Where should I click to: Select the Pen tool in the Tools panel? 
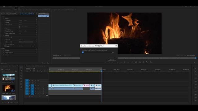point(21,81)
